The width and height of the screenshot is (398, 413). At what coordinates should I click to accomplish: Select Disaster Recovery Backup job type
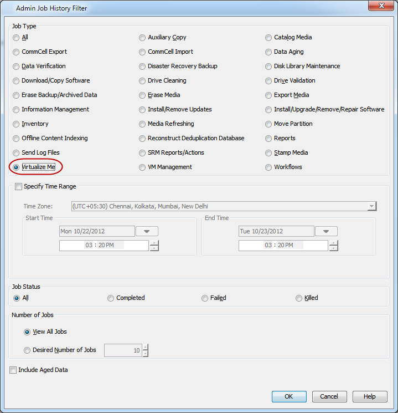[x=142, y=67]
